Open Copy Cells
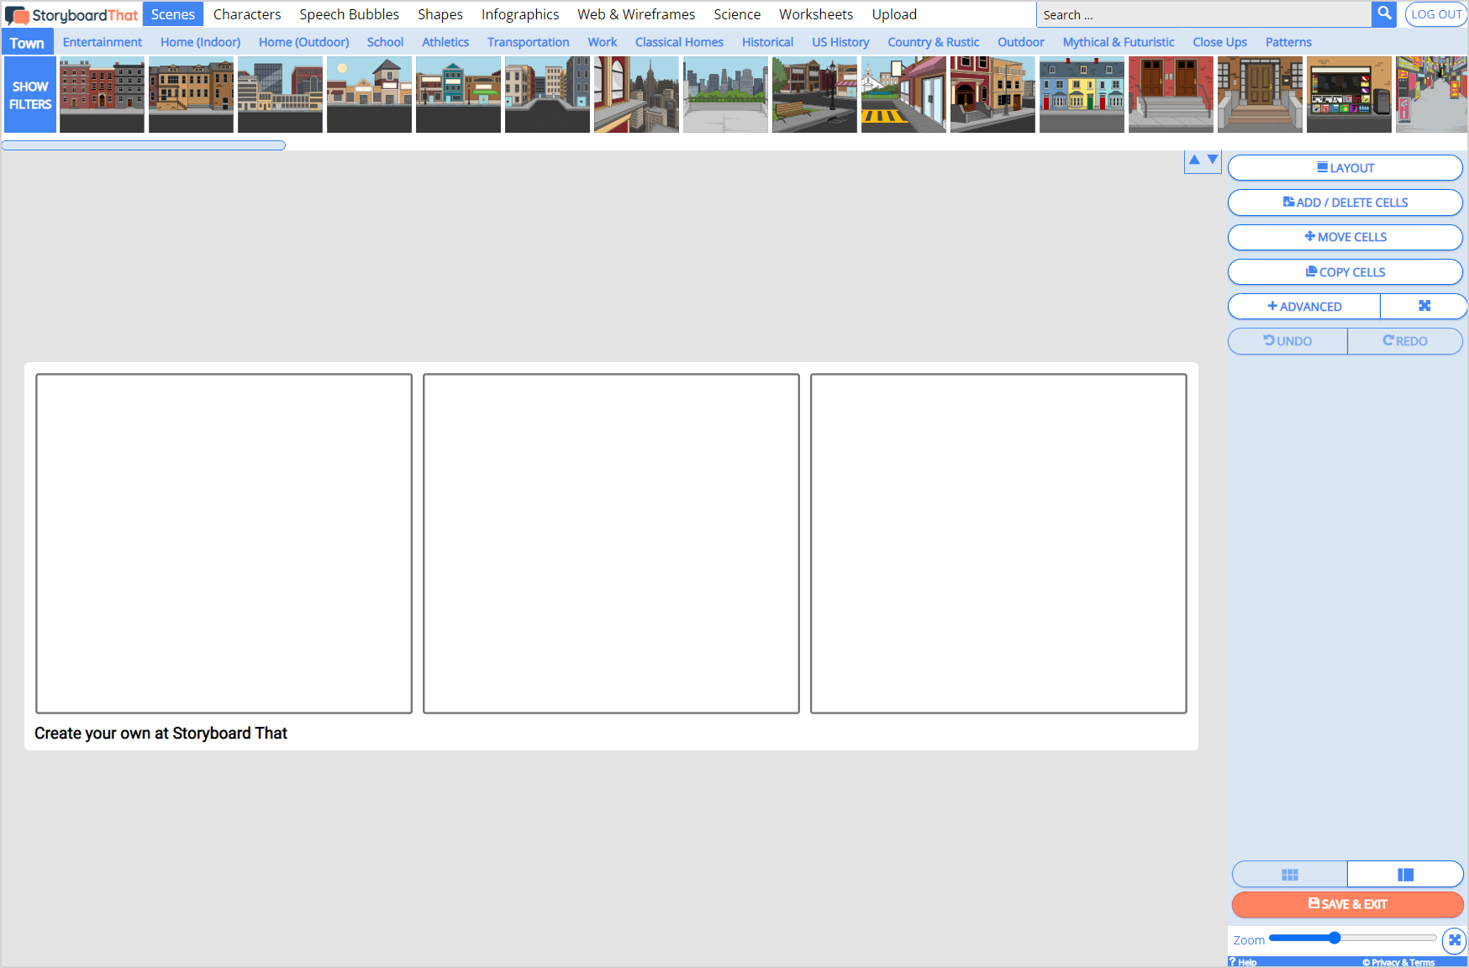Image resolution: width=1469 pixels, height=968 pixels. tap(1345, 272)
